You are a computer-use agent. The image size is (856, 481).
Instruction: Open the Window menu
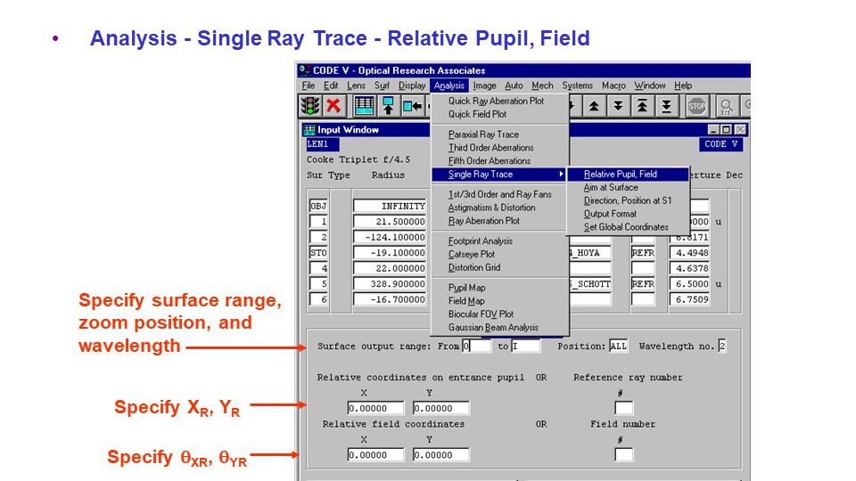click(x=650, y=86)
